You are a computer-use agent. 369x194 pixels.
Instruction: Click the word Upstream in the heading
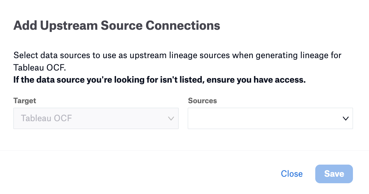(69, 25)
